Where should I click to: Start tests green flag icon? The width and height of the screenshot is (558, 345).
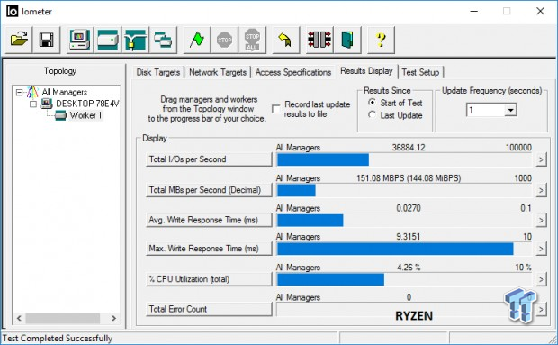point(197,40)
